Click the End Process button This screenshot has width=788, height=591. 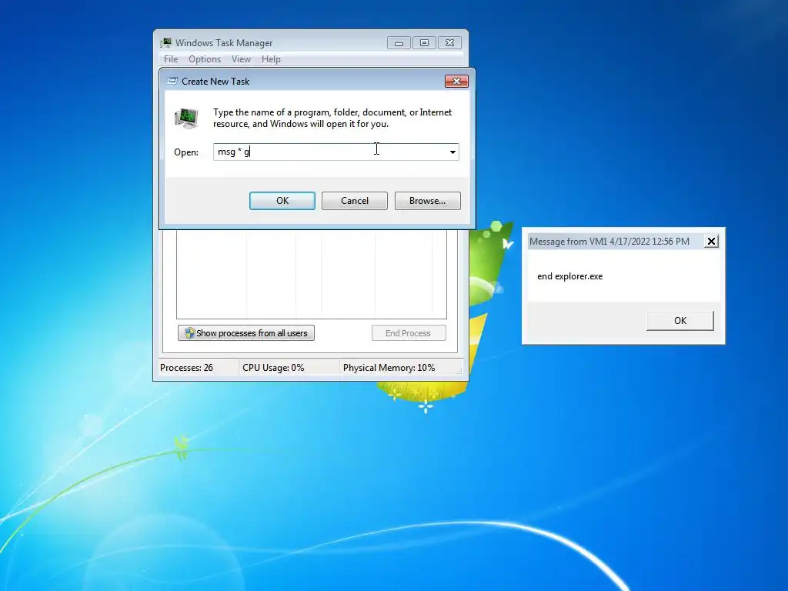(x=408, y=332)
